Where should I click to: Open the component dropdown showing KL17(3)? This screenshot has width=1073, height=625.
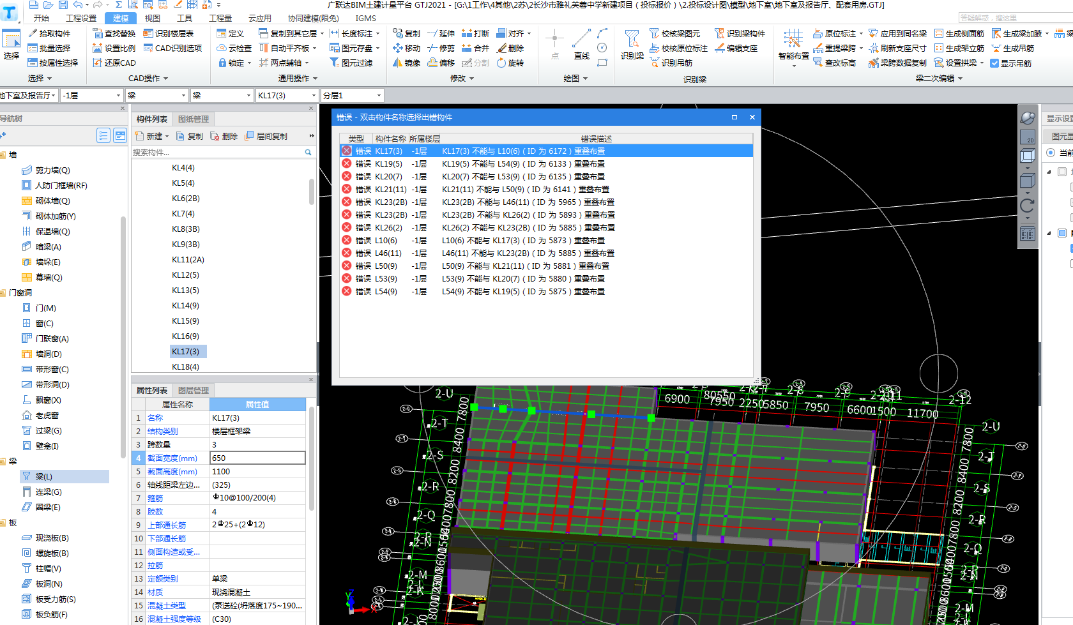tap(287, 95)
